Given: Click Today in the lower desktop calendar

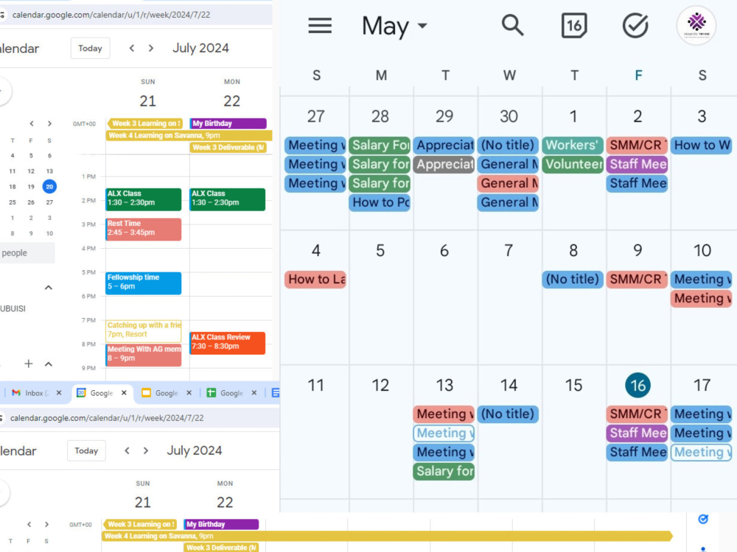Looking at the screenshot, I should [86, 450].
